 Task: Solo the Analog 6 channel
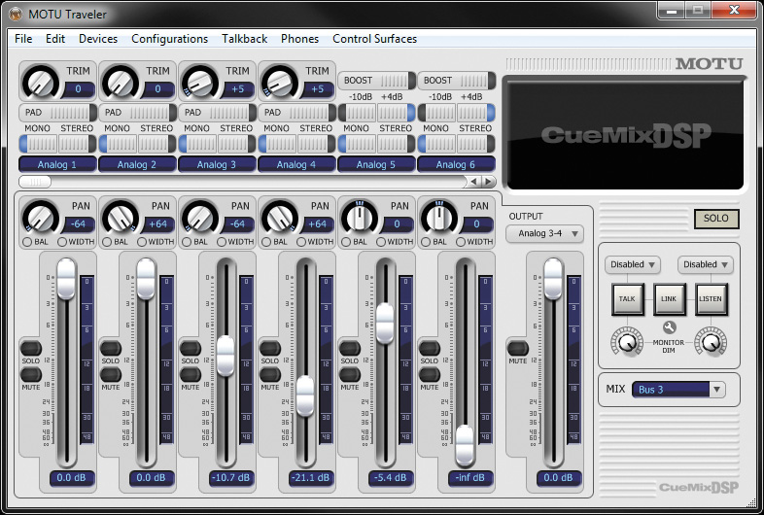coord(430,348)
